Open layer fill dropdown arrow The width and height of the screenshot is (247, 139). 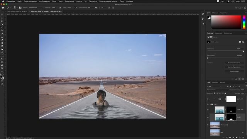click(x=245, y=93)
